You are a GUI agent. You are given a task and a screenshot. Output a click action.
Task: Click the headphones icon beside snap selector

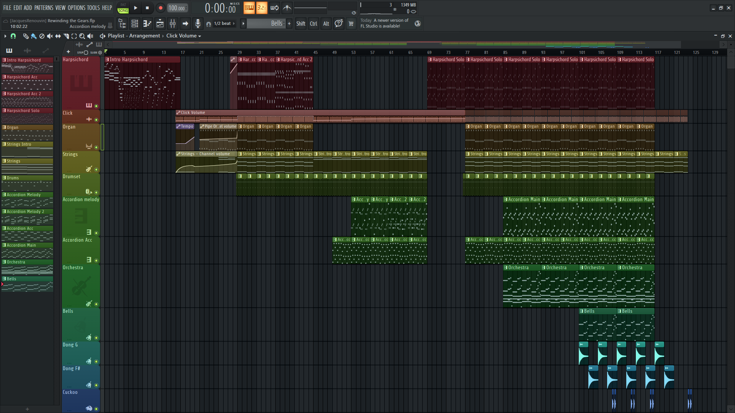(x=209, y=24)
